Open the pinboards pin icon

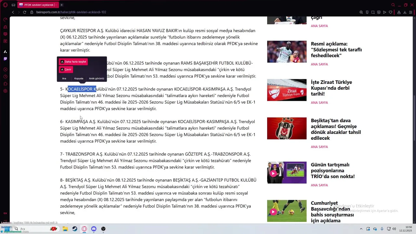tap(367, 12)
